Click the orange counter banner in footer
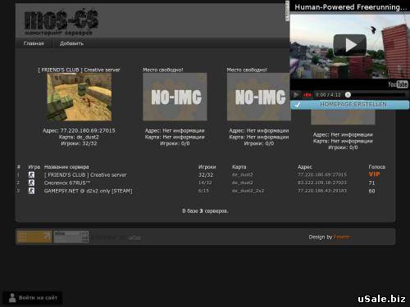The height and width of the screenshot is (307, 410). [34, 237]
